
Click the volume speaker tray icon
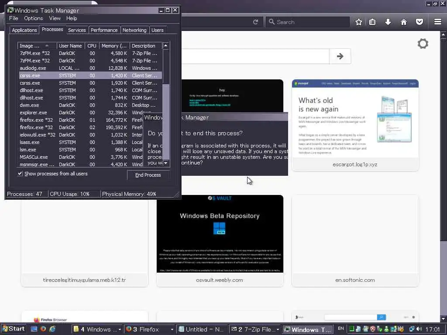tap(419, 329)
